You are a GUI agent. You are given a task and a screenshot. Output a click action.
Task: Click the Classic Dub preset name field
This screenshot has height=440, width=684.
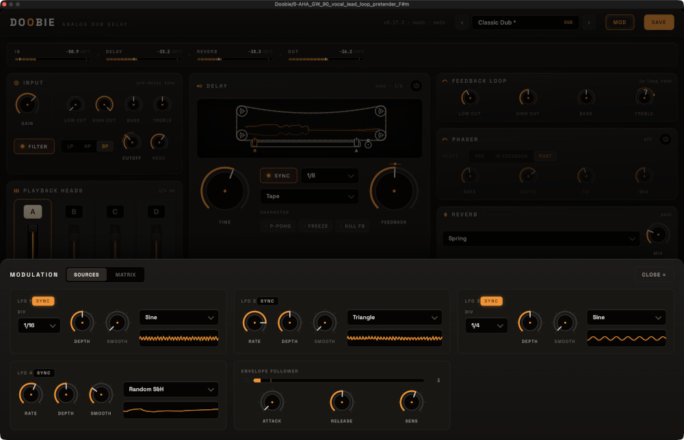coord(525,23)
